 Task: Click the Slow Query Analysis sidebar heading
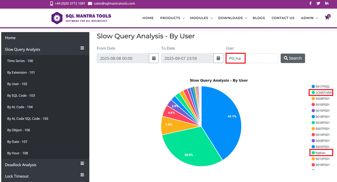22,49
